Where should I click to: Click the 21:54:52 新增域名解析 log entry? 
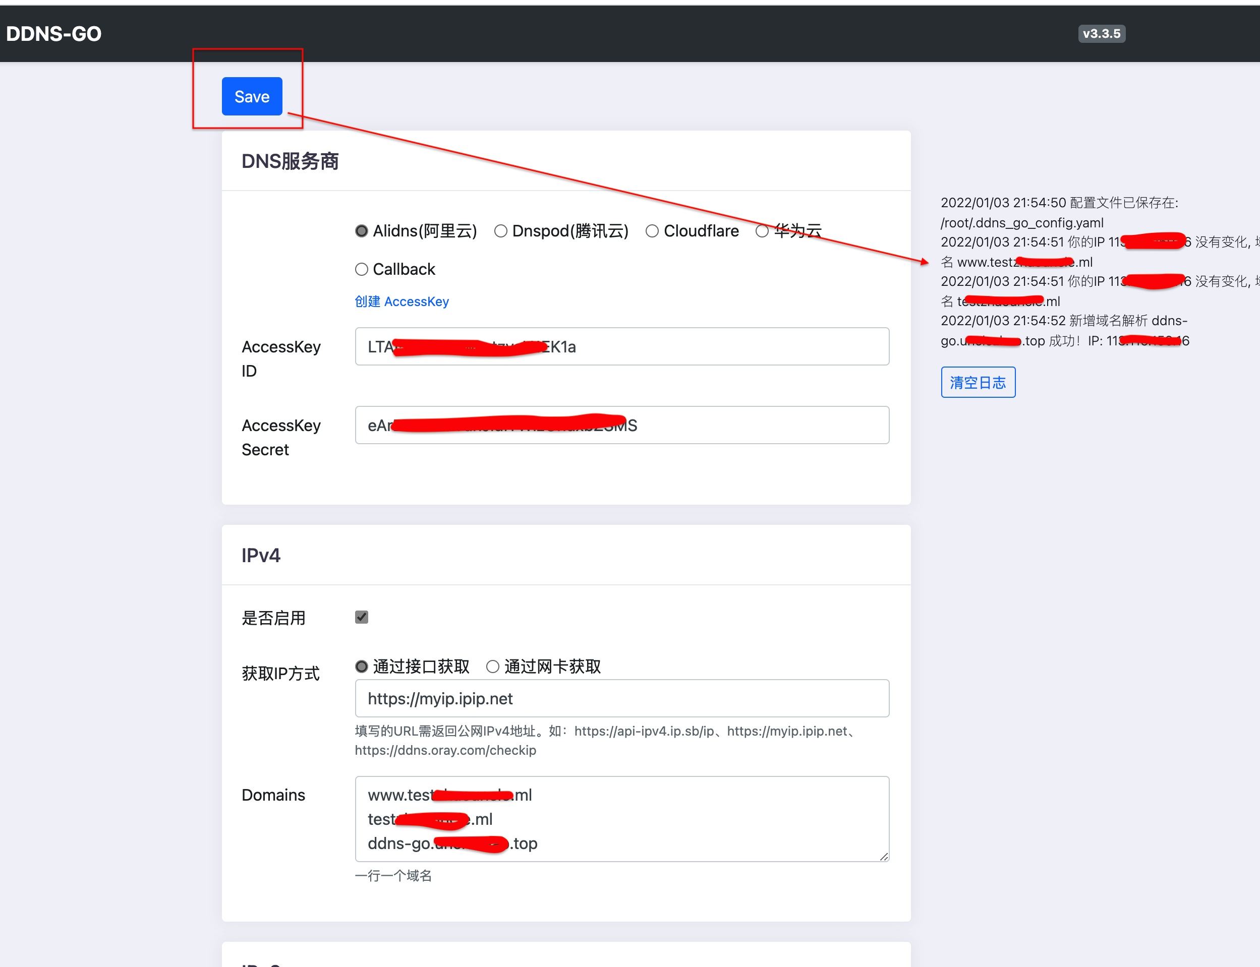[x=1065, y=330]
